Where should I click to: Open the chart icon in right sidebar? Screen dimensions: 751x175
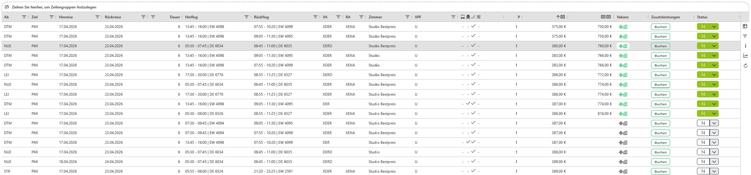click(745, 56)
